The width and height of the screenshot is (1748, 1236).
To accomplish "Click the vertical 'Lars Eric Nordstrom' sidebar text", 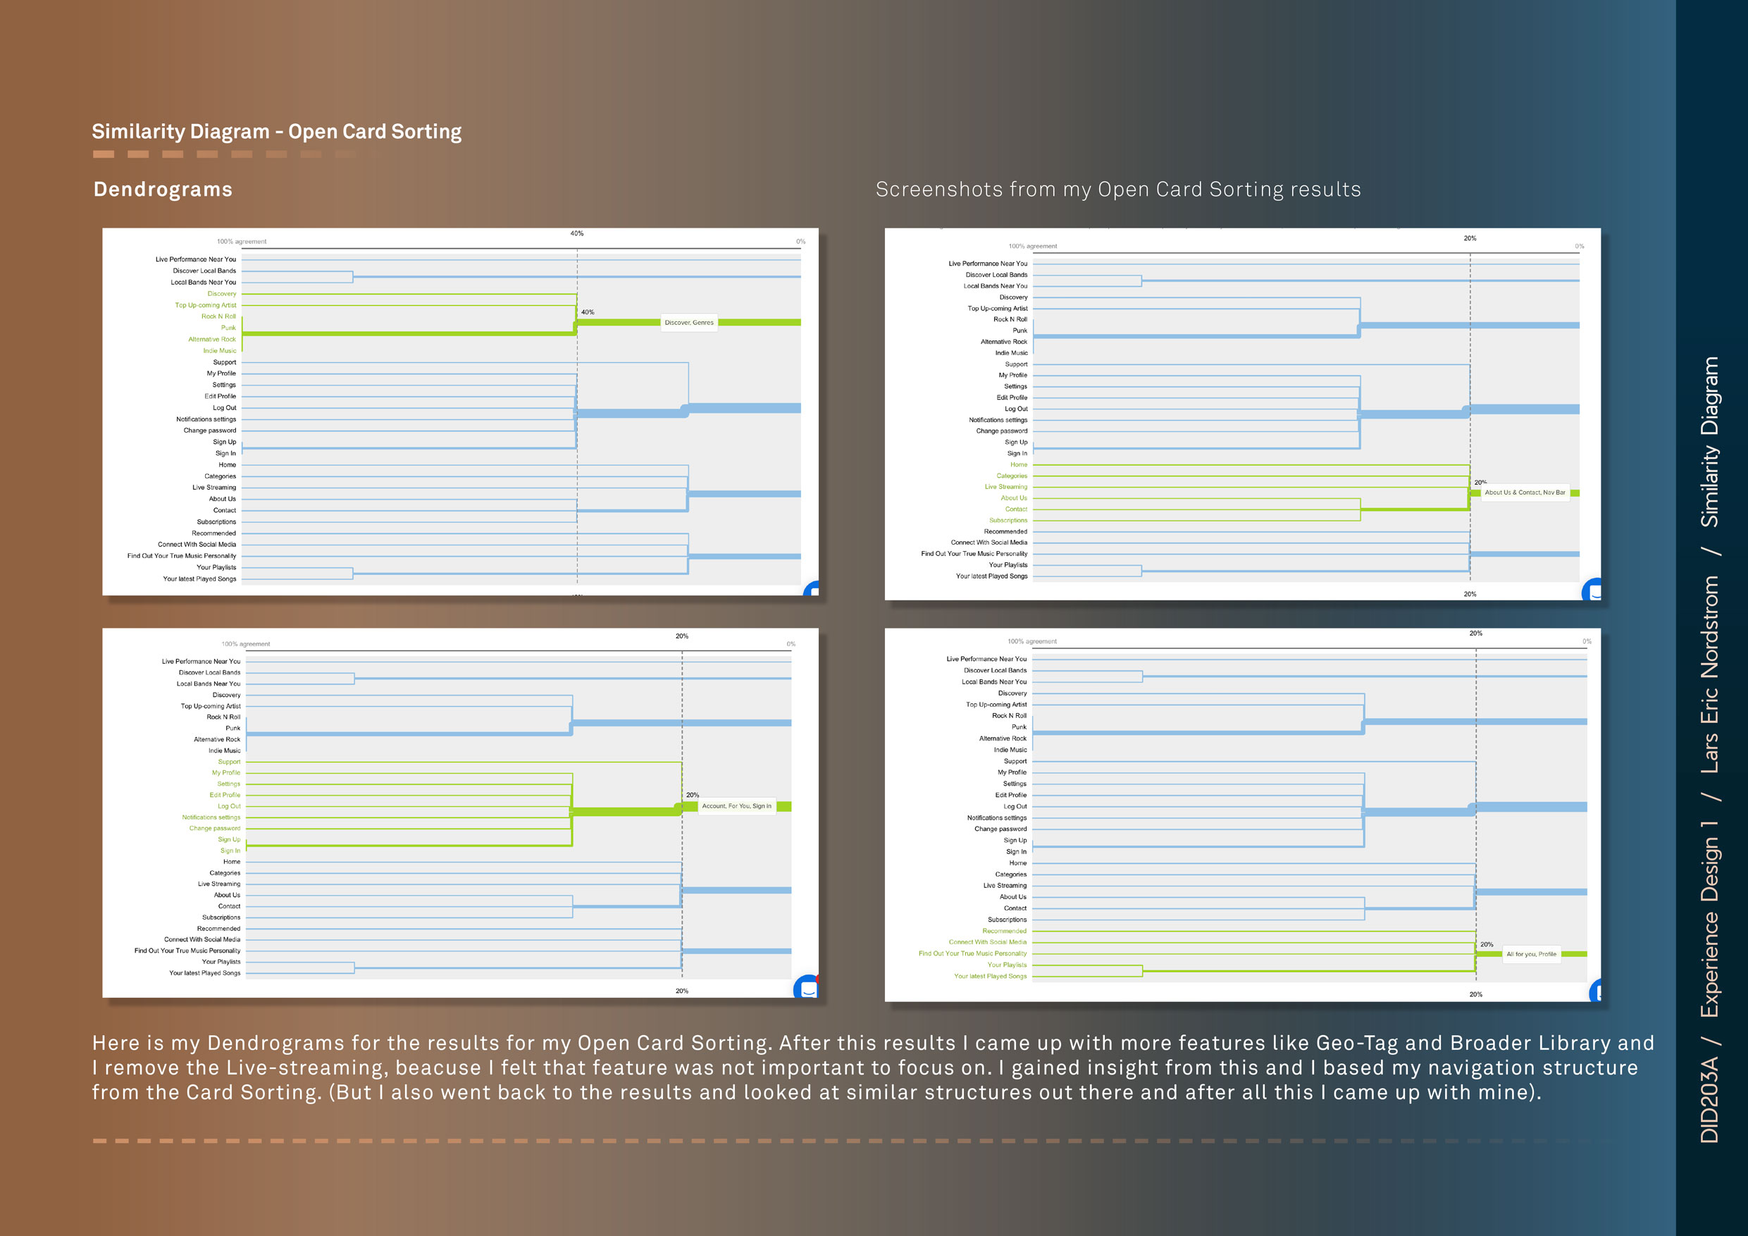I will point(1709,674).
